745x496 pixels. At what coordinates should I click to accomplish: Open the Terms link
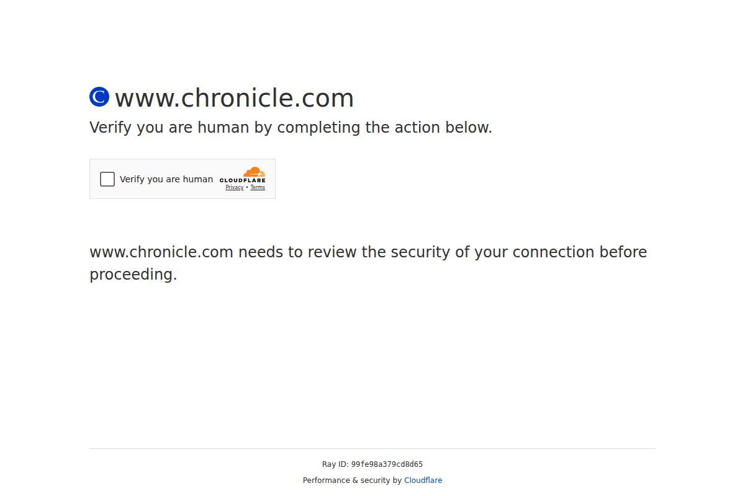point(258,187)
